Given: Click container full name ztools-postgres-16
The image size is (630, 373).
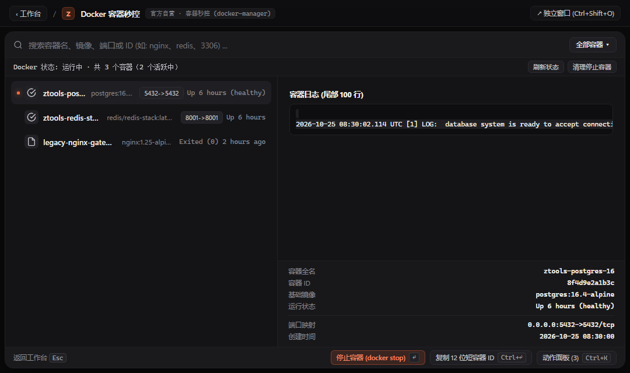Looking at the screenshot, I should point(579,271).
